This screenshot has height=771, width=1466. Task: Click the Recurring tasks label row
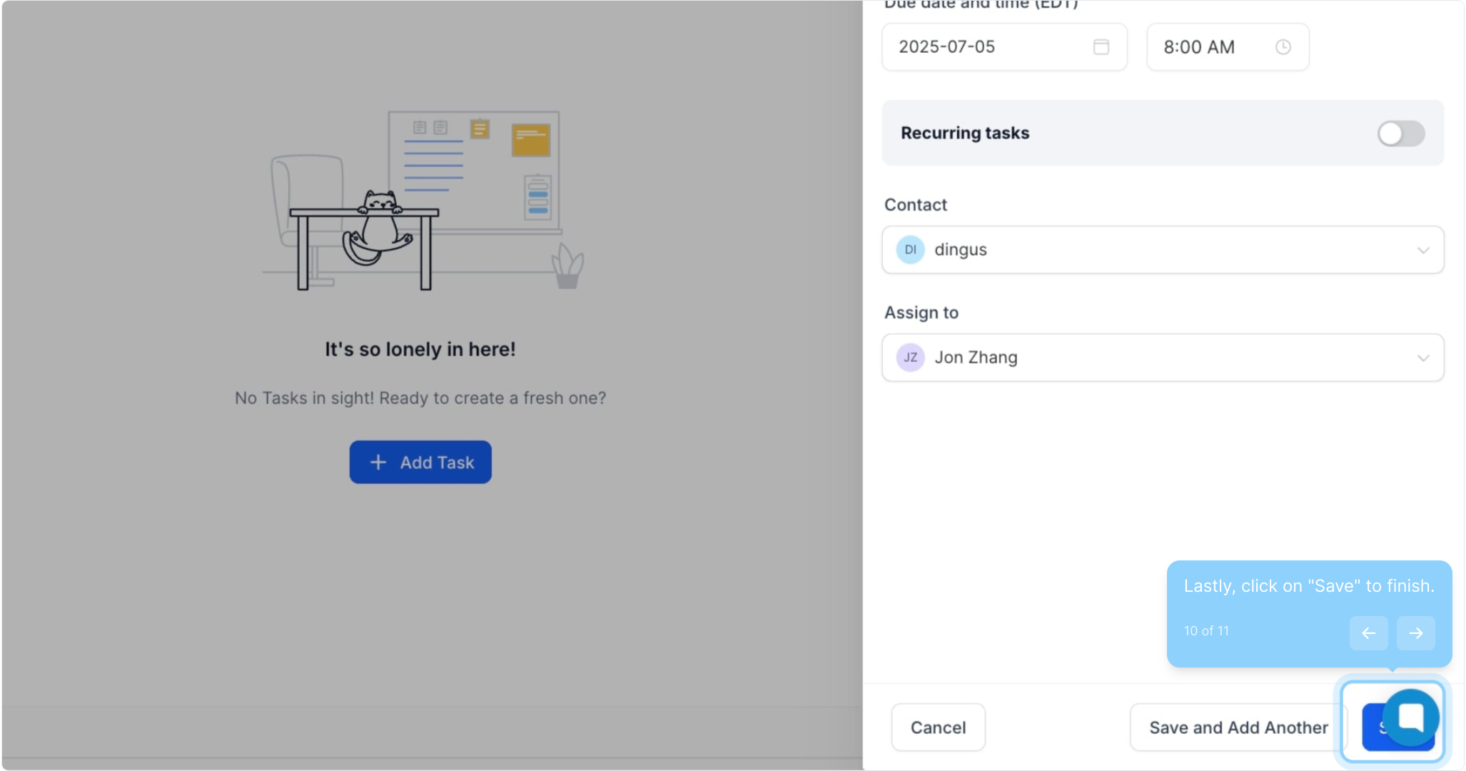pos(965,133)
